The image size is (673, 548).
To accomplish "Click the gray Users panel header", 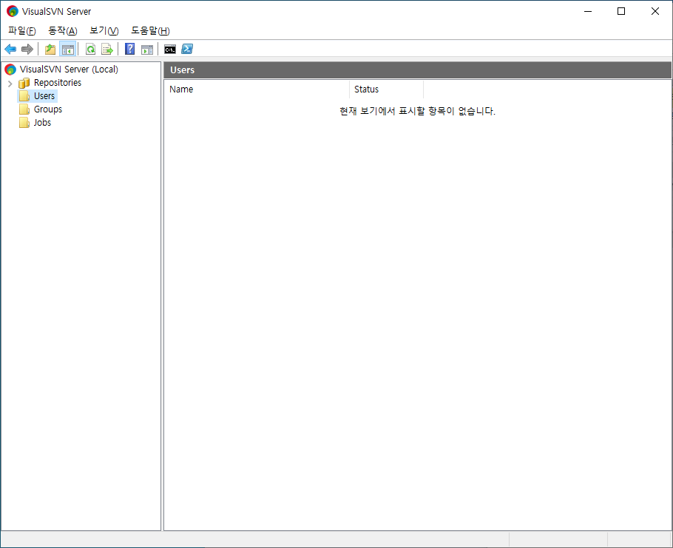I will (417, 70).
